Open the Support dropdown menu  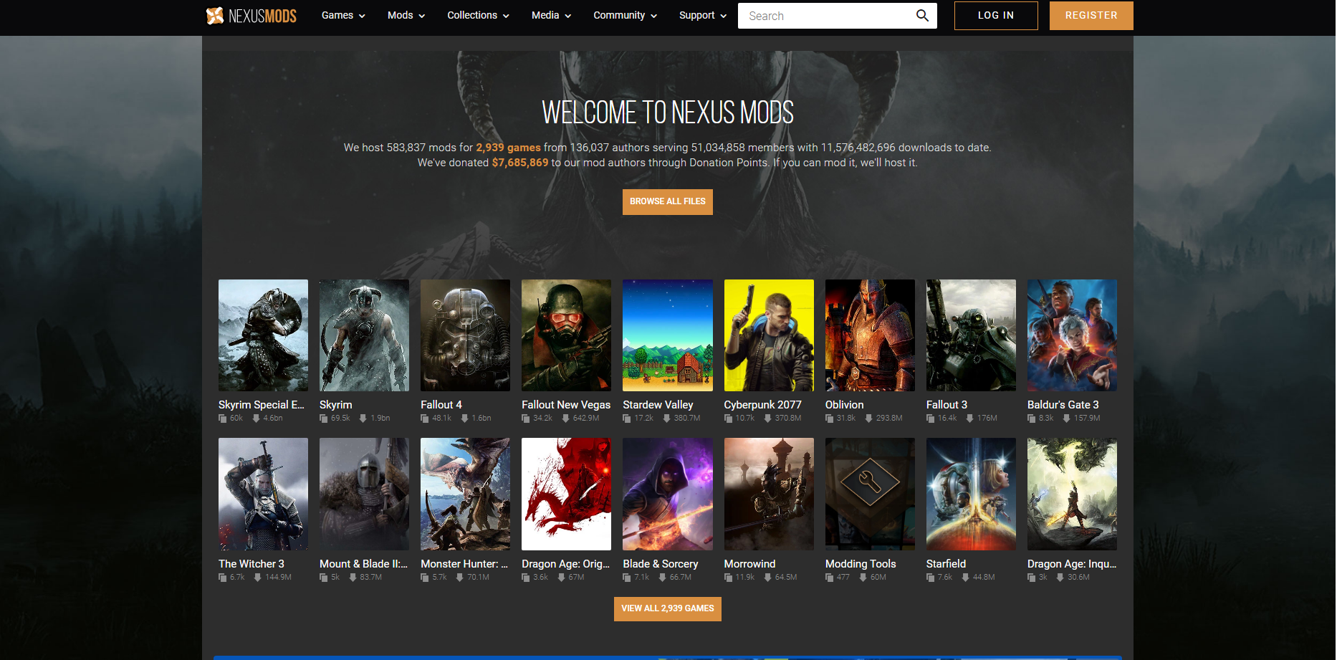703,16
